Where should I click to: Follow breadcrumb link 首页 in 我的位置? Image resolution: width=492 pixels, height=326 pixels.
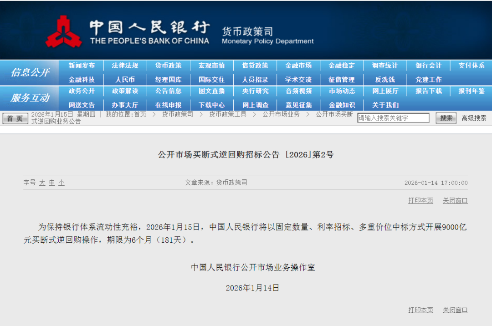140,114
